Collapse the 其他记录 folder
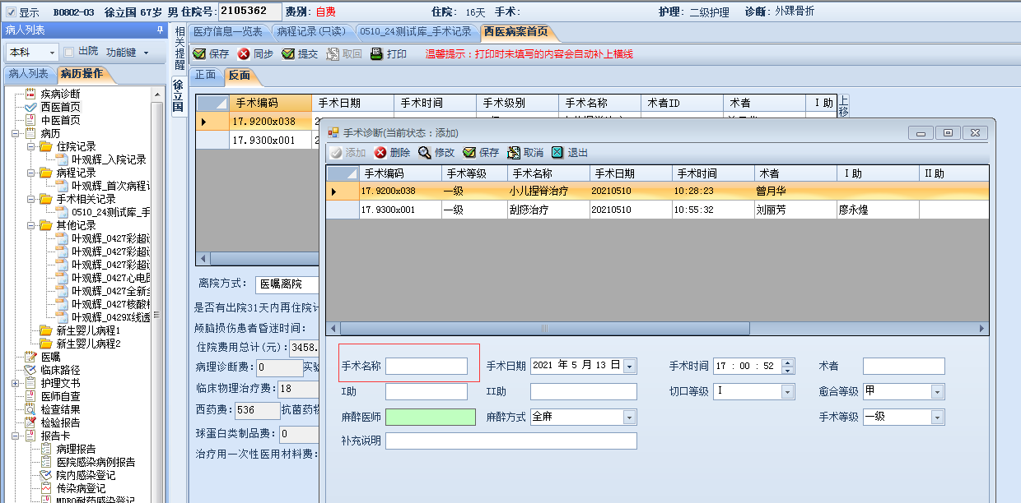This screenshot has width=1021, height=503. click(x=31, y=225)
